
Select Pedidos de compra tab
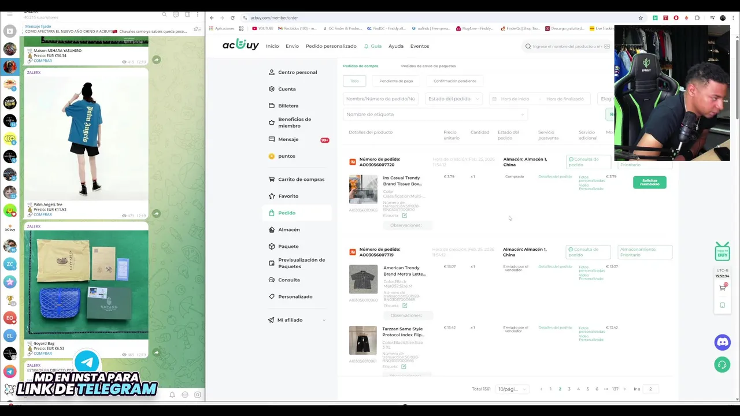pyautogui.click(x=361, y=66)
